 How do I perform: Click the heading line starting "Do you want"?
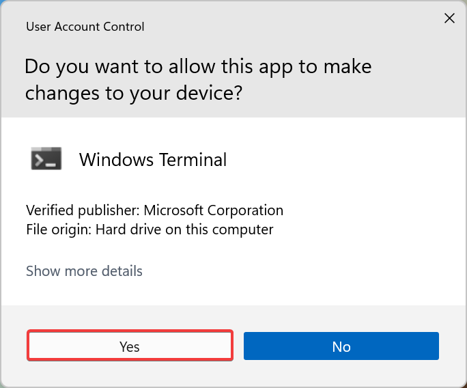click(x=197, y=67)
